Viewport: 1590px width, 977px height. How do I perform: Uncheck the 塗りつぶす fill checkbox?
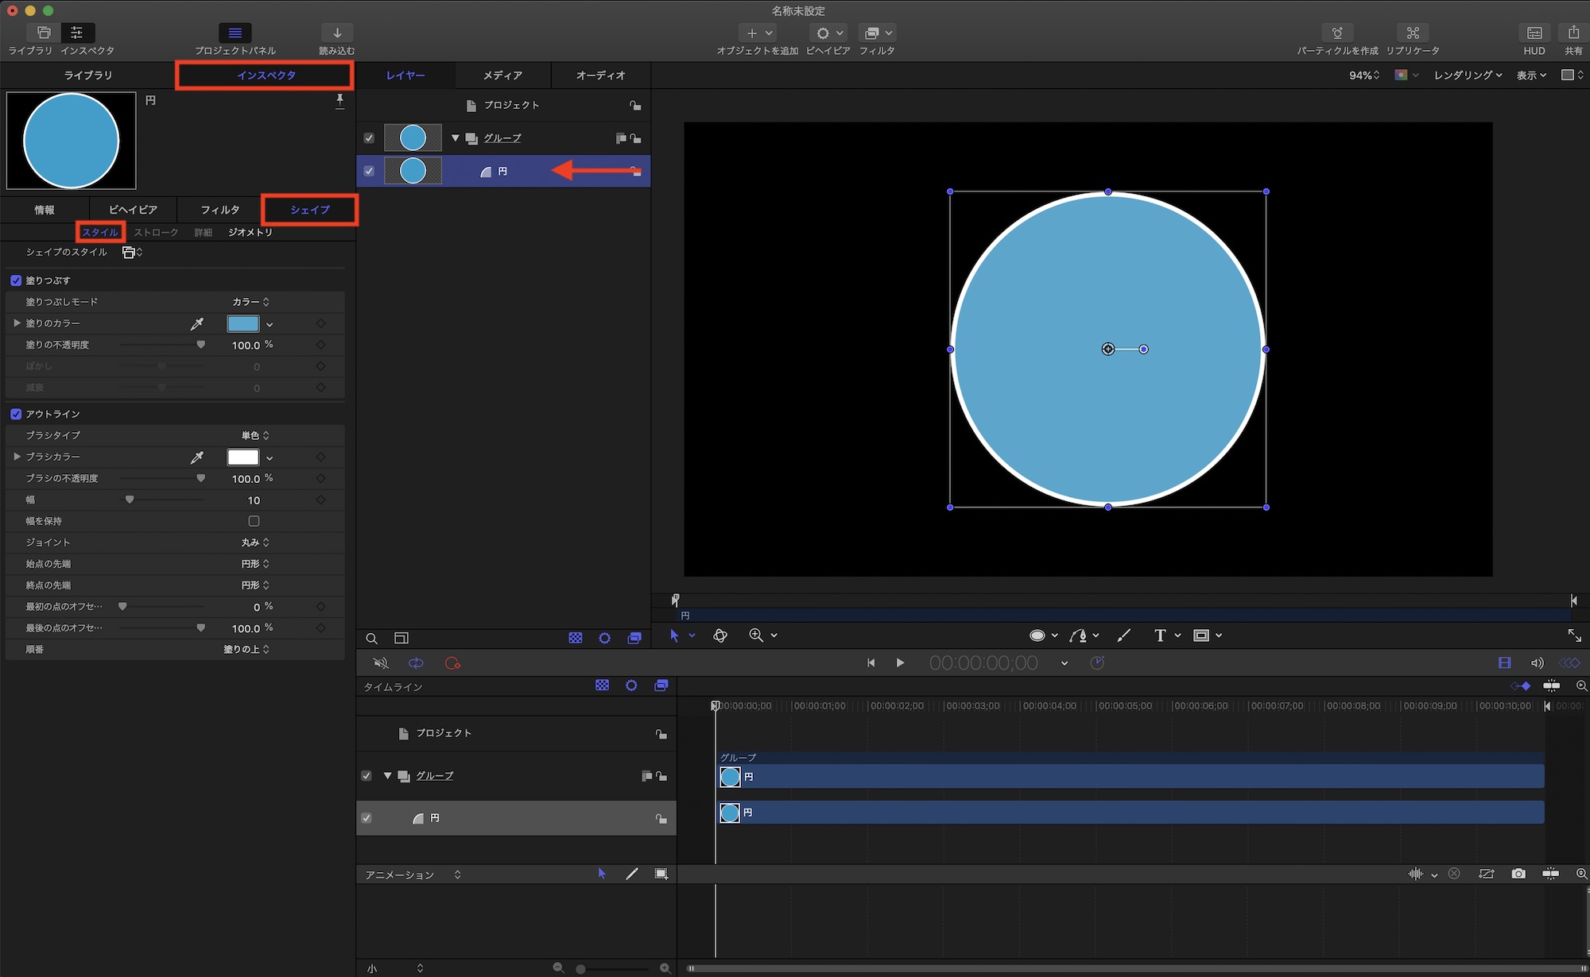coord(16,280)
